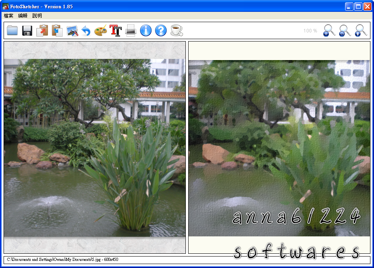Add text using the red T icon
The width and height of the screenshot is (374, 268).
click(x=116, y=30)
